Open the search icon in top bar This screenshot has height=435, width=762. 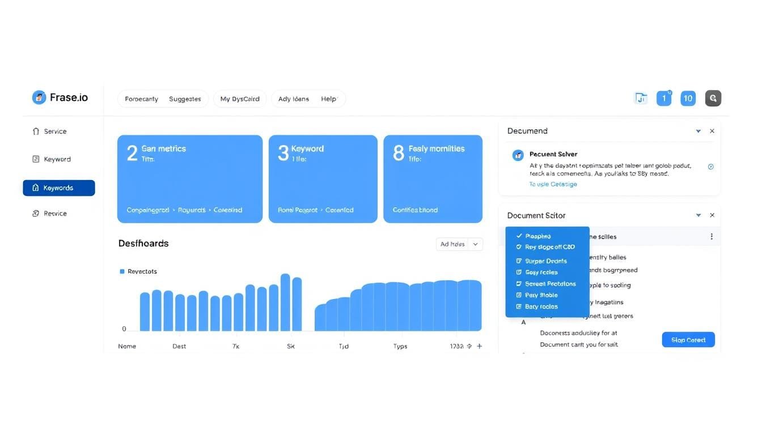[713, 99]
